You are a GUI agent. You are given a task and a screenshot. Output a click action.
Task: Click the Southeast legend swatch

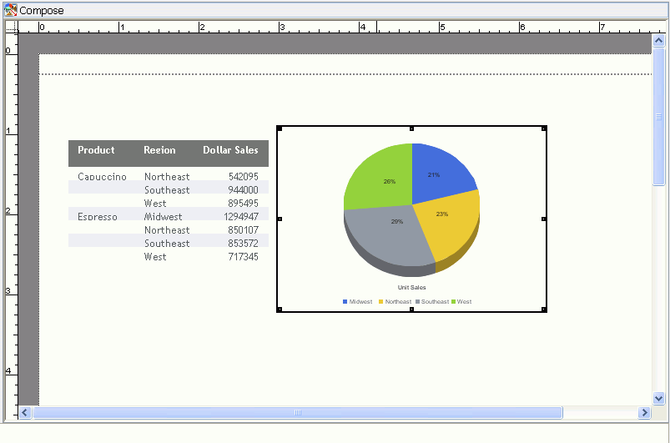click(x=417, y=302)
